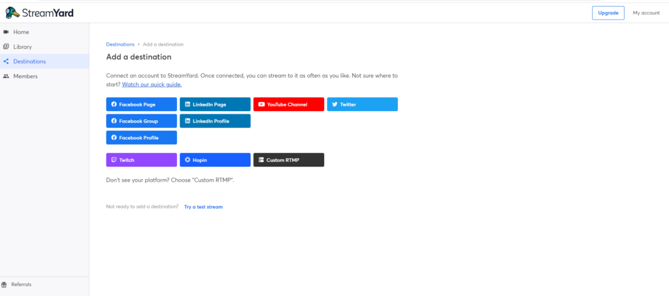
Task: Click the Twitch logo icon
Action: pyautogui.click(x=114, y=160)
